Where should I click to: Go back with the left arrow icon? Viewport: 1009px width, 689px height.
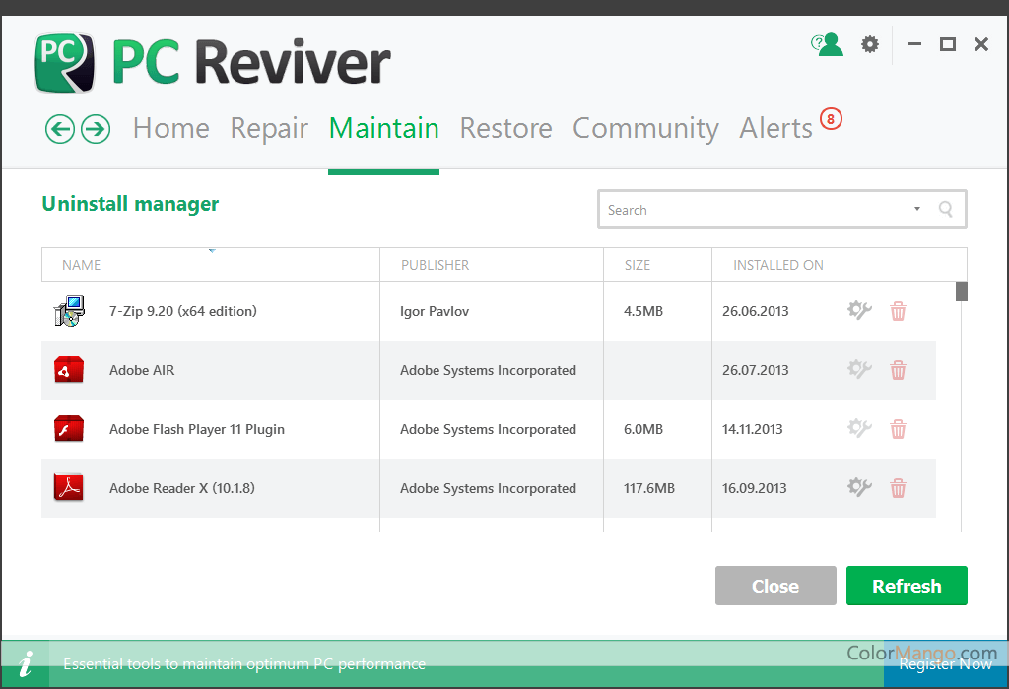pos(60,129)
